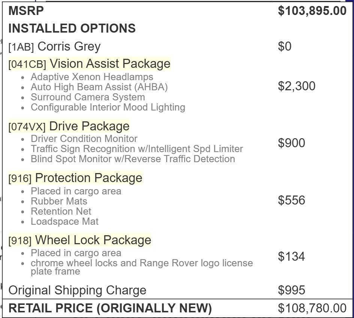The width and height of the screenshot is (354, 318).
Task: Click the Drive Package heading
Action: 89,126
